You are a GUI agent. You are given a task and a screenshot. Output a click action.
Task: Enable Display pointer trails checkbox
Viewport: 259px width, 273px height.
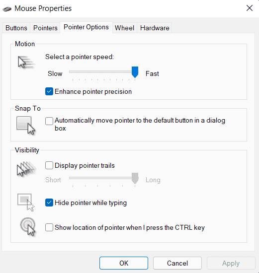[49, 165]
